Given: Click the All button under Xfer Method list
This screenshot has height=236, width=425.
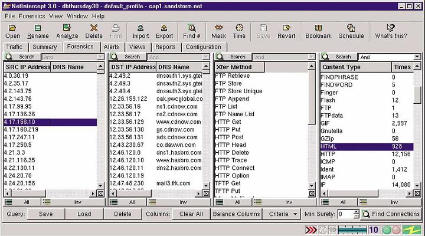Looking at the screenshot, I should coord(233,202).
